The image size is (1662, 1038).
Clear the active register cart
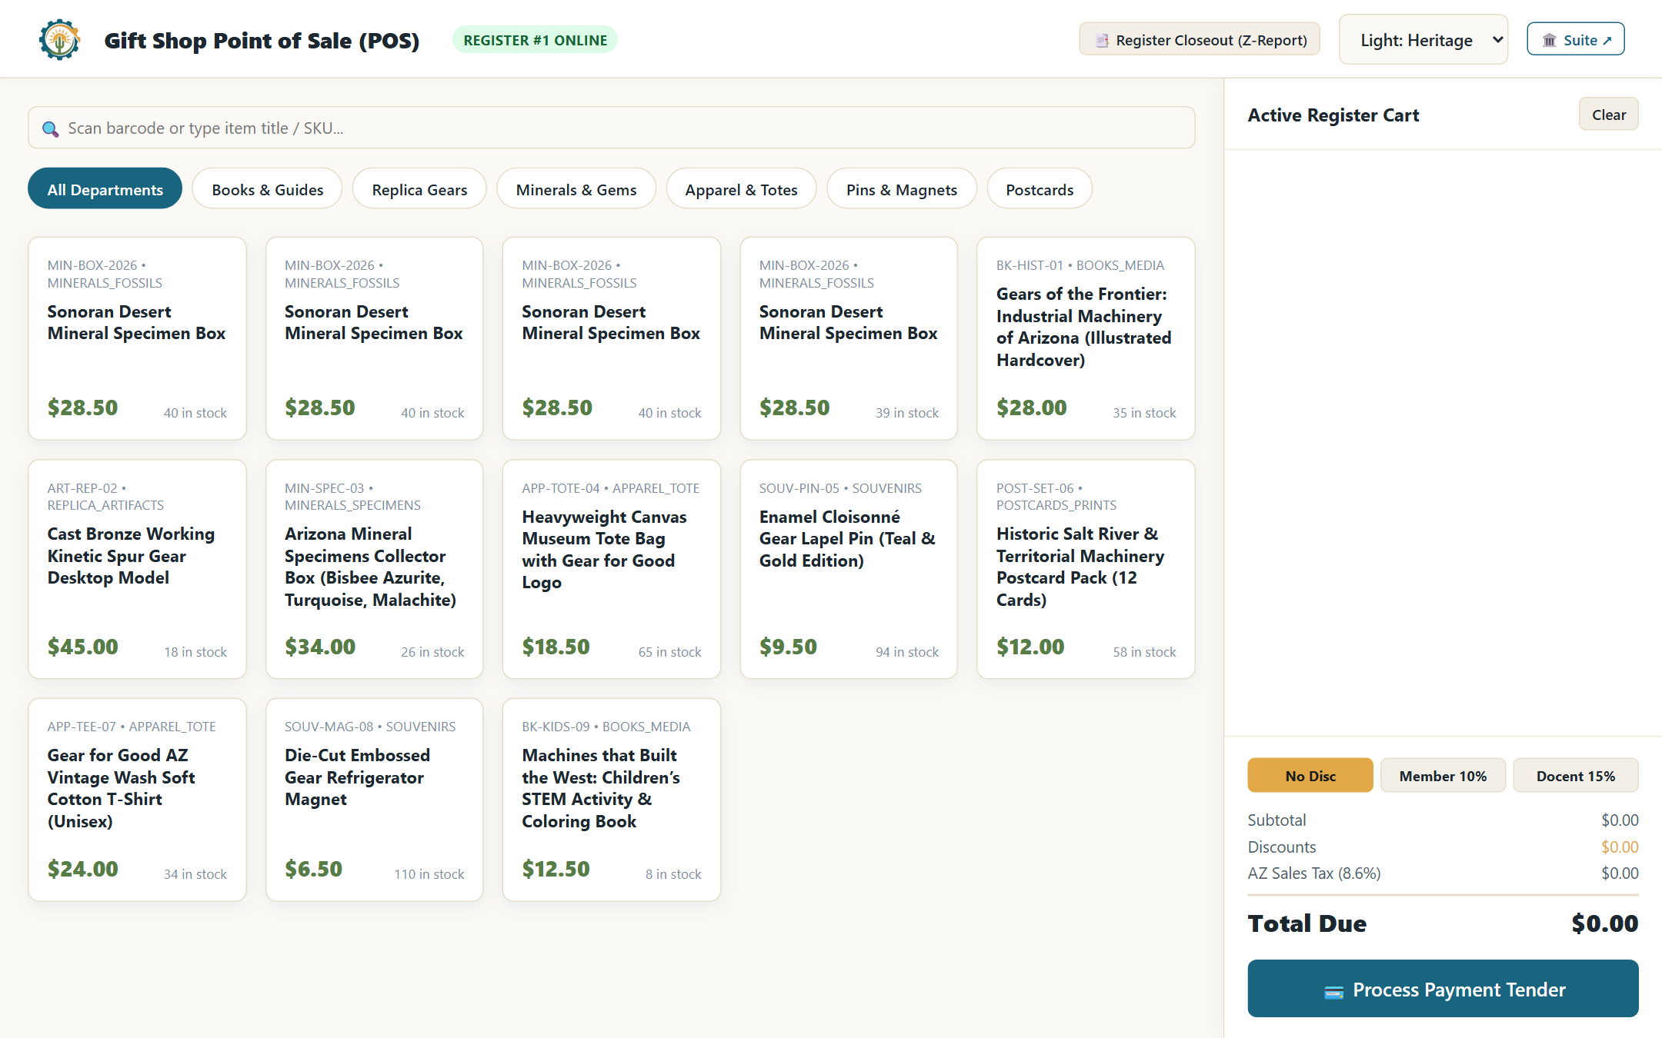pyautogui.click(x=1608, y=115)
